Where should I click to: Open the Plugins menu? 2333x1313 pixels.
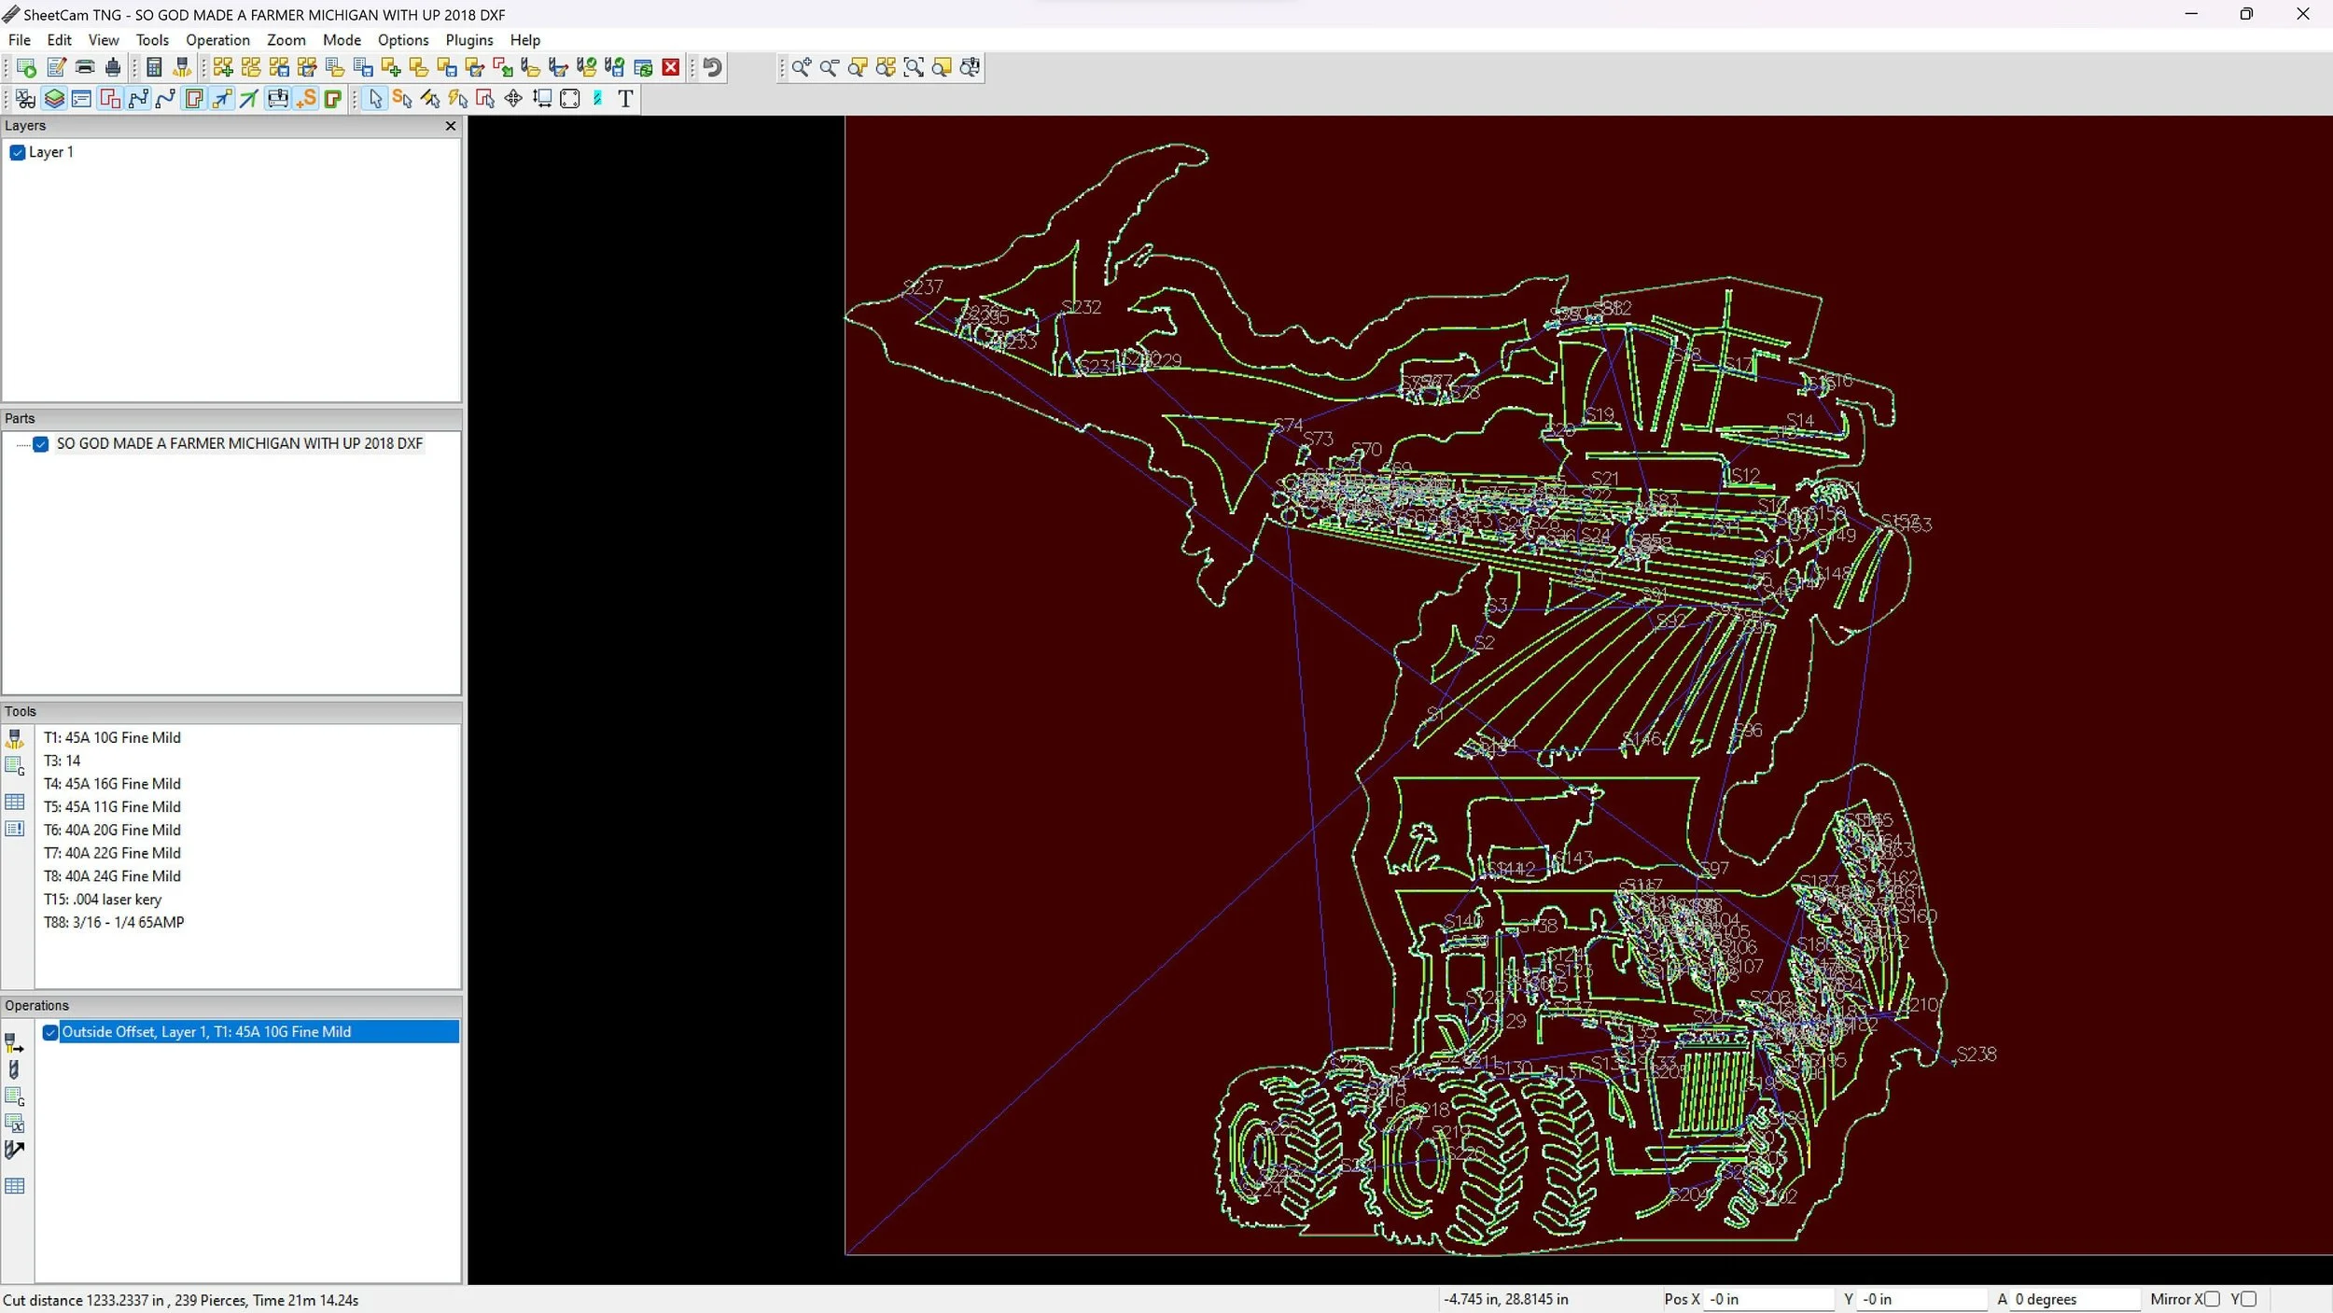[x=468, y=40]
